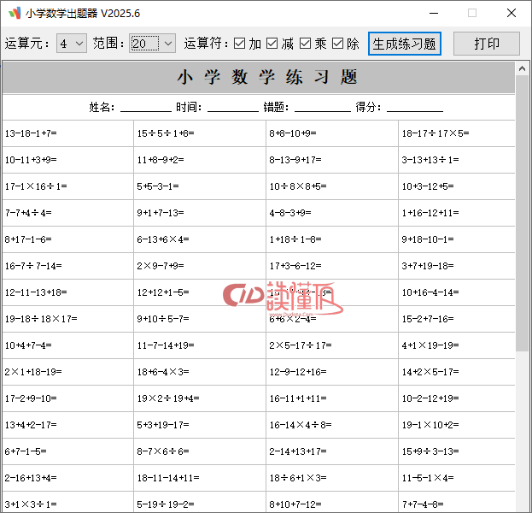The image size is (532, 513).
Task: Select problem 10+16-4-14=
Action: pyautogui.click(x=430, y=292)
